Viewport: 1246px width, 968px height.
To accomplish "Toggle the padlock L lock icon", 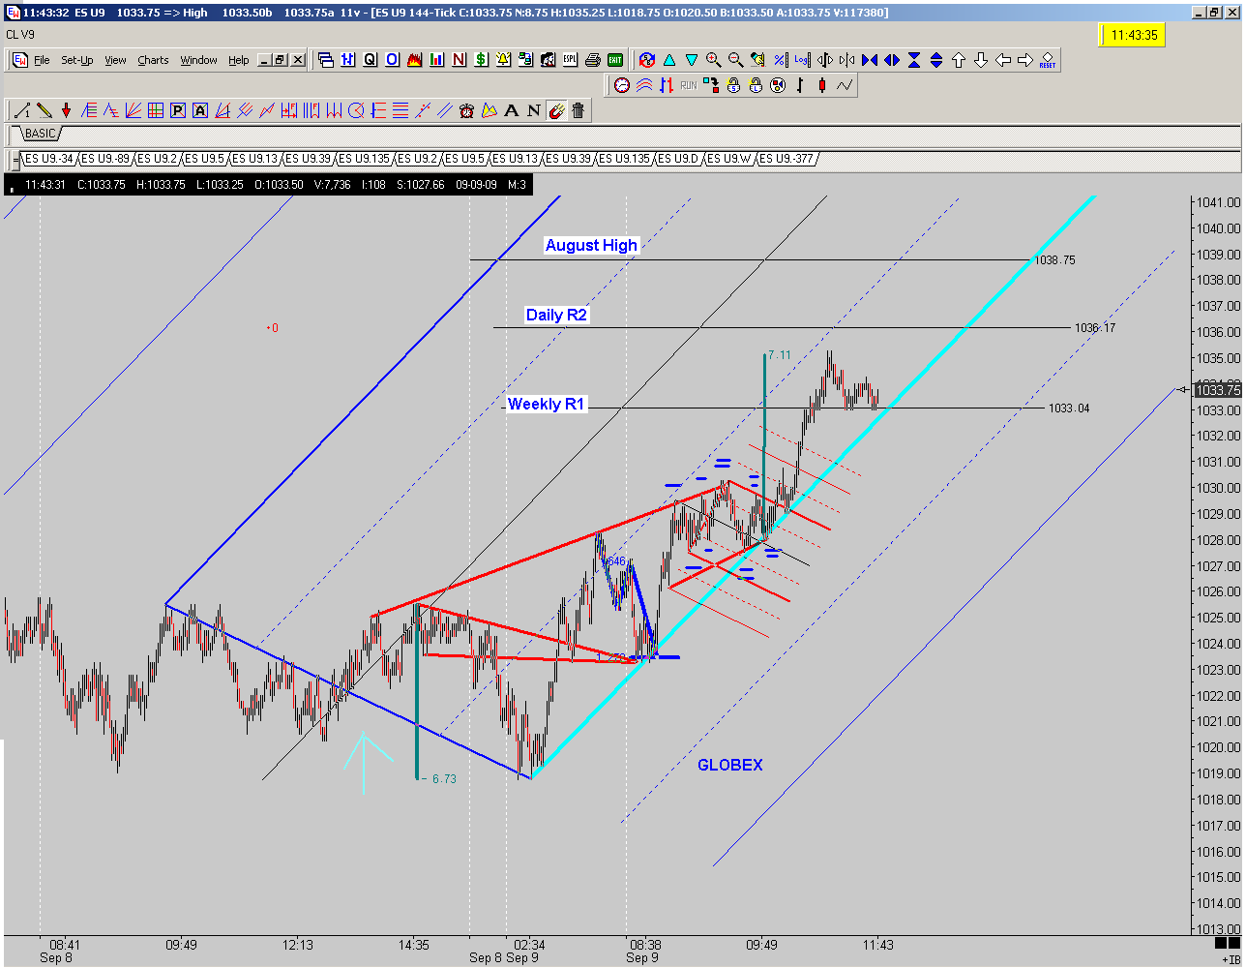I will 756,85.
